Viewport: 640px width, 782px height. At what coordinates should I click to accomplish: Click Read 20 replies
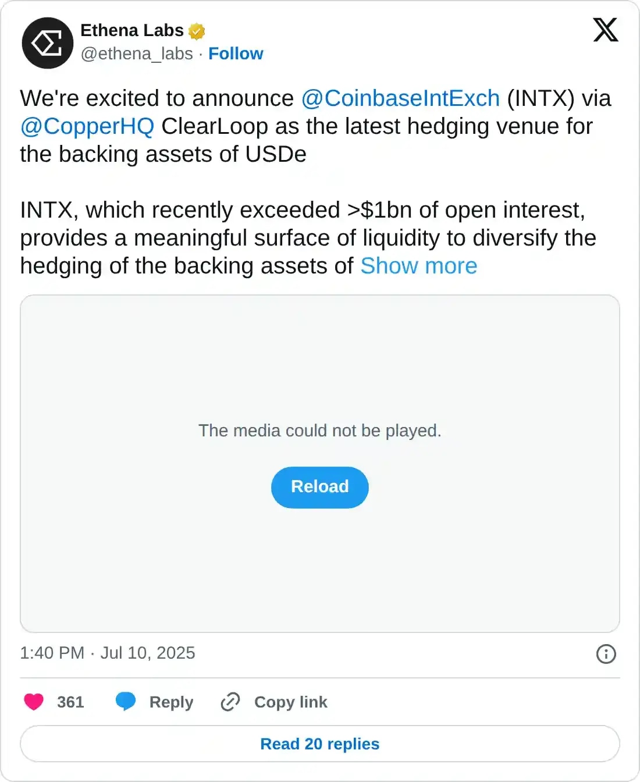pyautogui.click(x=319, y=744)
